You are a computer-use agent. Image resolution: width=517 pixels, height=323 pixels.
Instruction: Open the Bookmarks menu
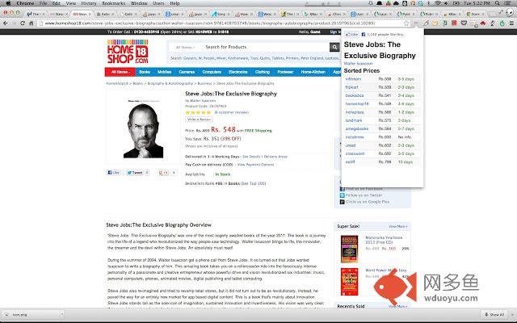click(113, 3)
